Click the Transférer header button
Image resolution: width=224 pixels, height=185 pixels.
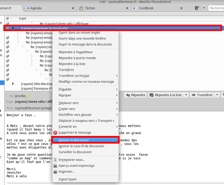point(202,95)
